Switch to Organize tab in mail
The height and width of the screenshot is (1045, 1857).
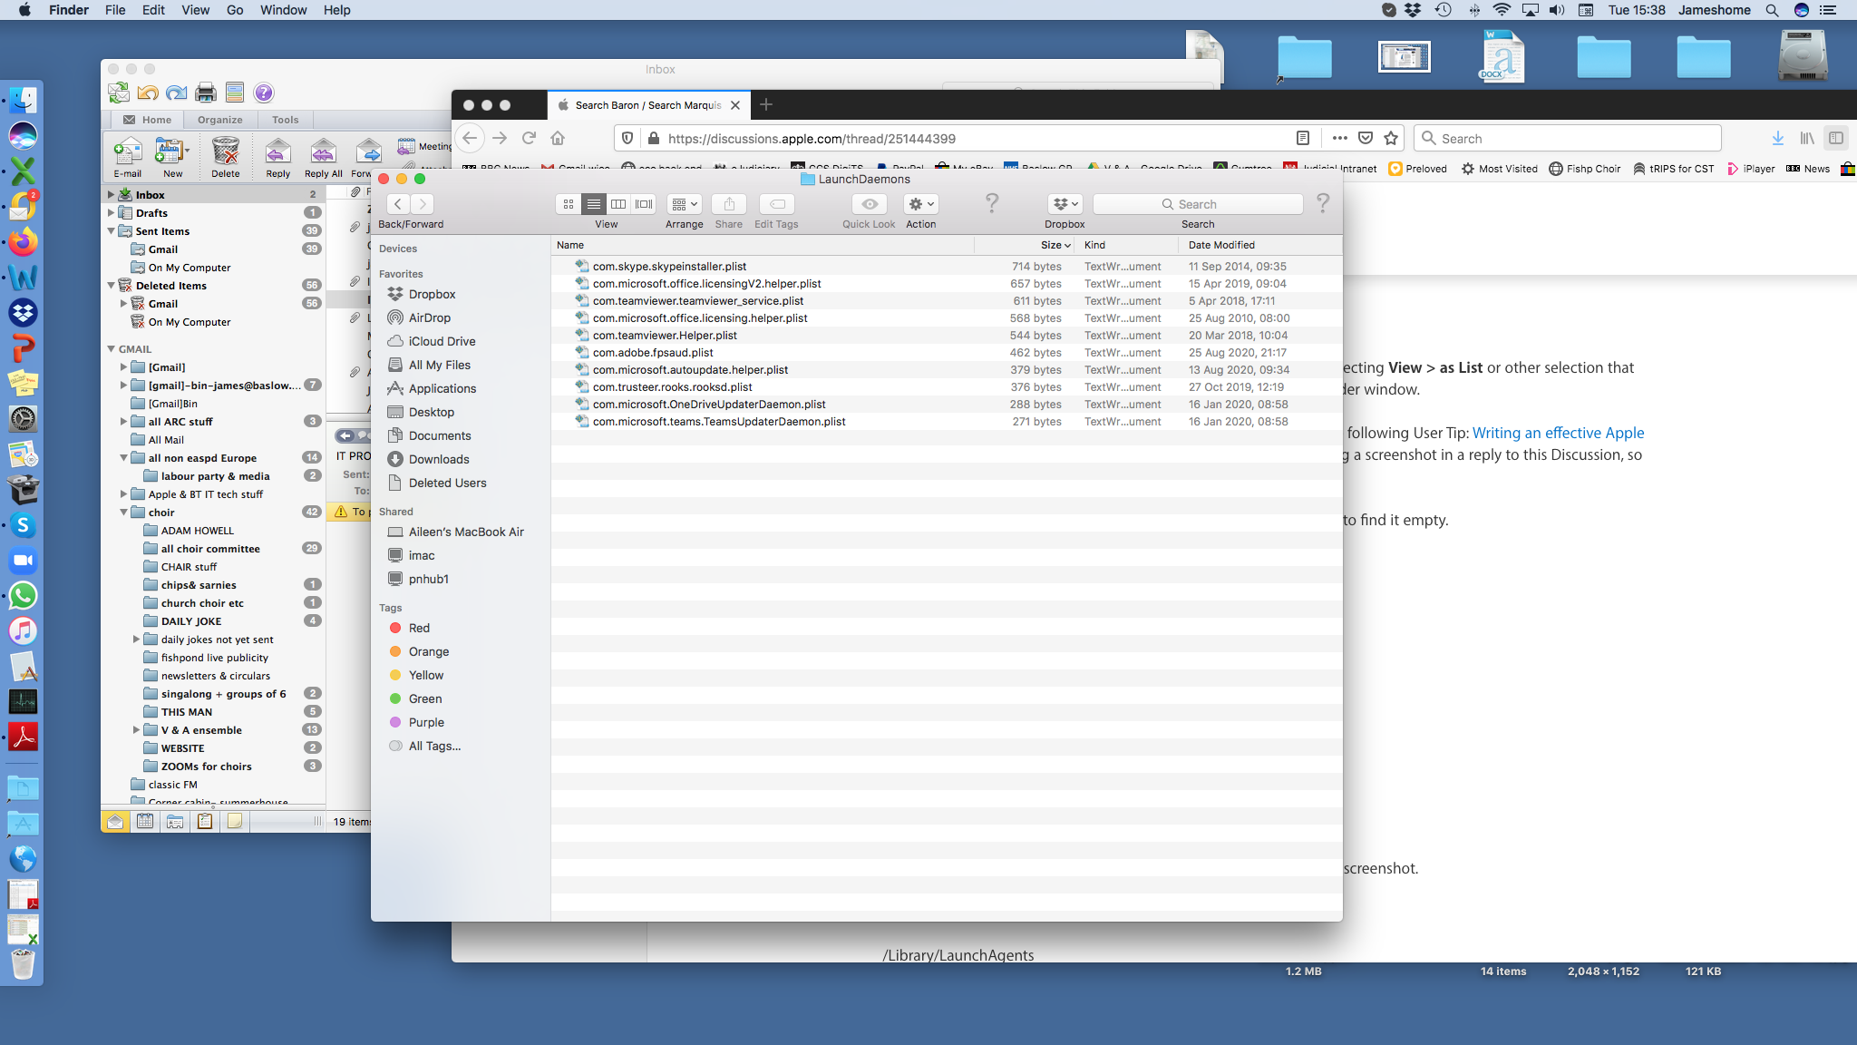219,120
